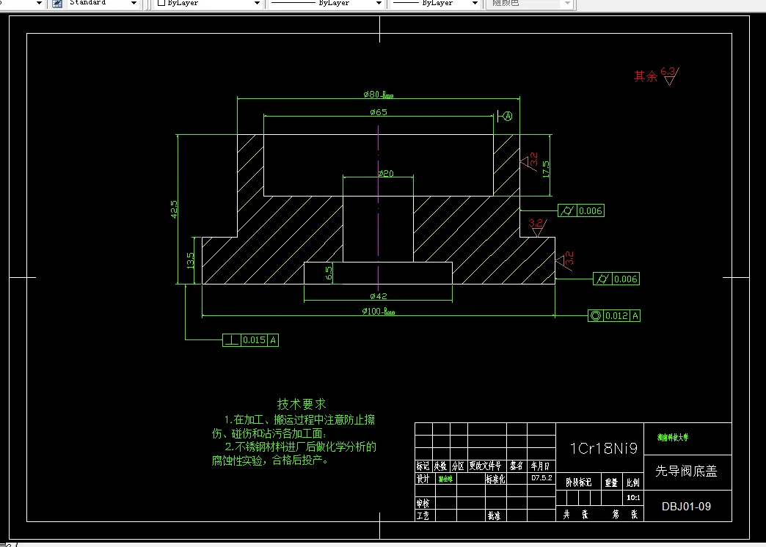Select the ø42 counterbore dimension text

[379, 296]
